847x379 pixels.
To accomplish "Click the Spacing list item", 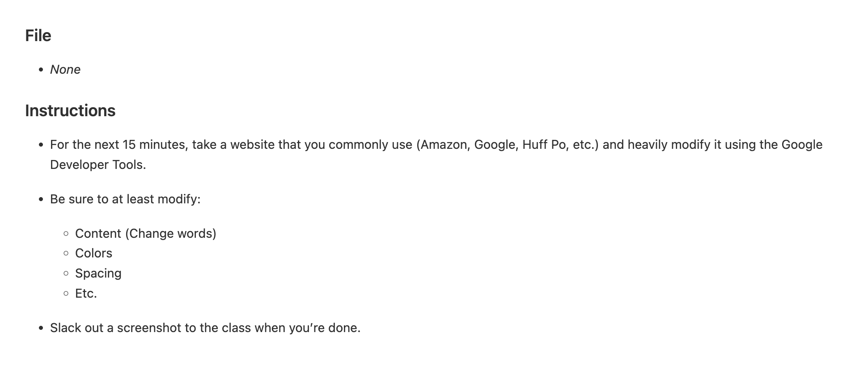I will [x=98, y=274].
